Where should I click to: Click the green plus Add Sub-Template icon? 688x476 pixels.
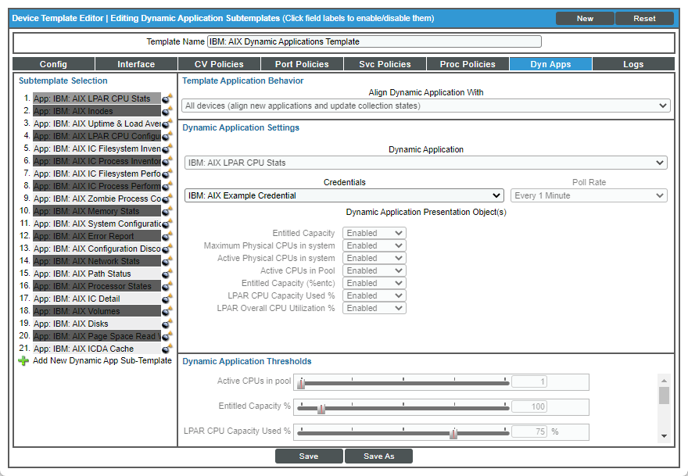tap(23, 361)
